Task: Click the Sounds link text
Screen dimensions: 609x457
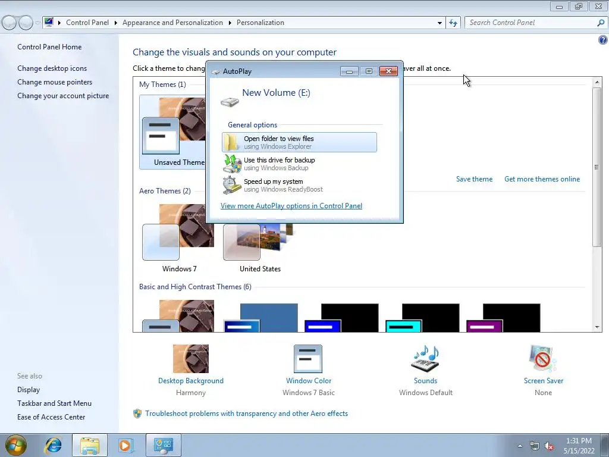Action: pyautogui.click(x=425, y=381)
